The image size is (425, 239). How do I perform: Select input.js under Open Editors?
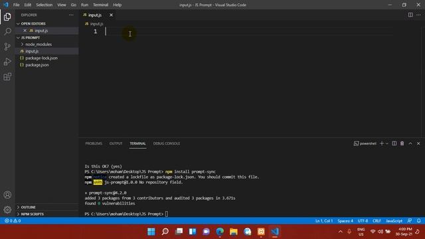(x=41, y=31)
